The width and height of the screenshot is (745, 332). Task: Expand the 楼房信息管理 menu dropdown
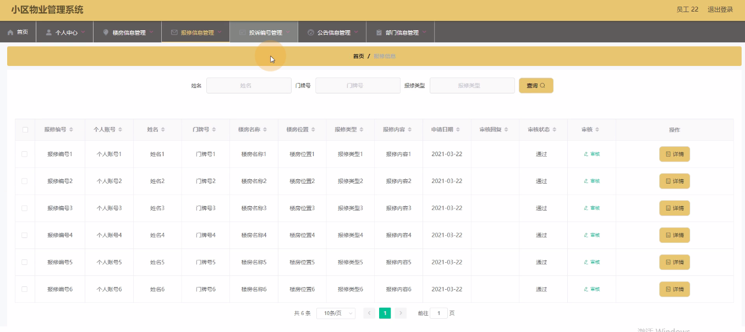(x=151, y=32)
